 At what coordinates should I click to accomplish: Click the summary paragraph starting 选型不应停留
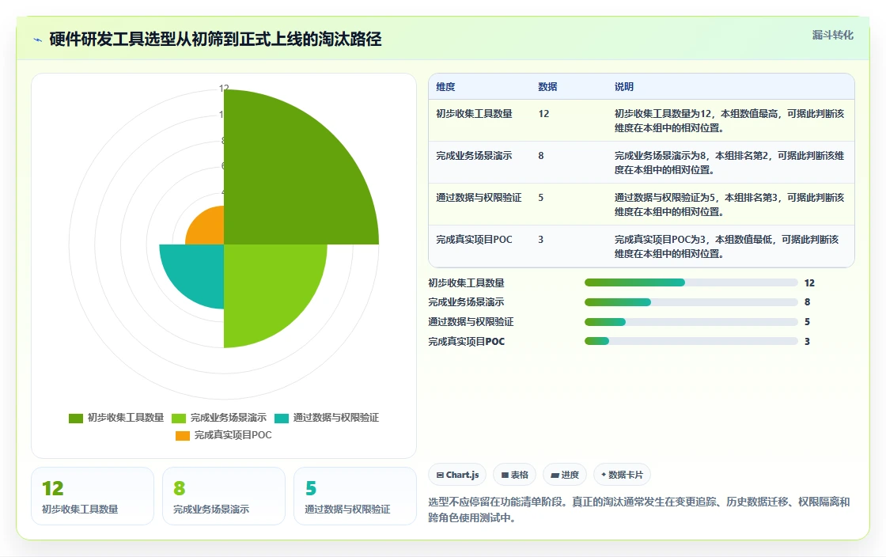point(639,510)
